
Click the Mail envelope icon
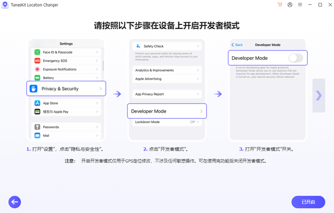tap(37, 135)
